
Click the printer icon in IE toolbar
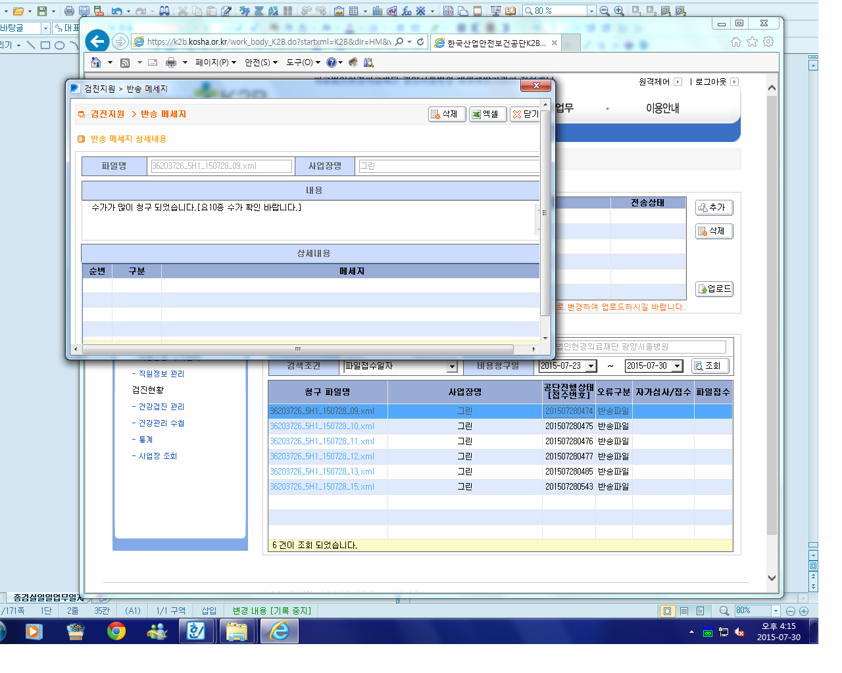pos(171,62)
